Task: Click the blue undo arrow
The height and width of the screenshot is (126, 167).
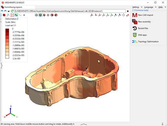Action: 2,11
